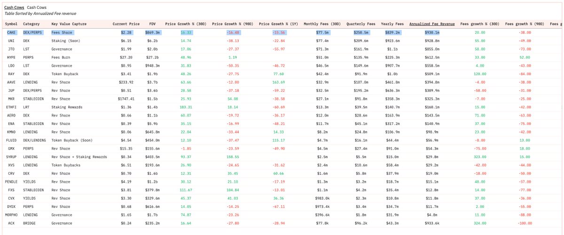
Task: Select the MKR symbol cell
Action: point(12,99)
